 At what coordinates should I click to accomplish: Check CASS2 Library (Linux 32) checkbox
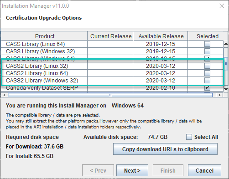[x=207, y=66]
